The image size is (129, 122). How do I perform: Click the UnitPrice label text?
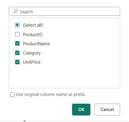(32, 62)
